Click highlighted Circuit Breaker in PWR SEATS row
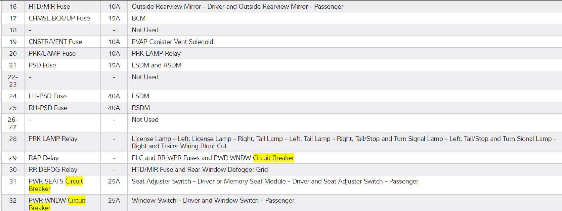Screen dimensions: 562x211 [74, 181]
